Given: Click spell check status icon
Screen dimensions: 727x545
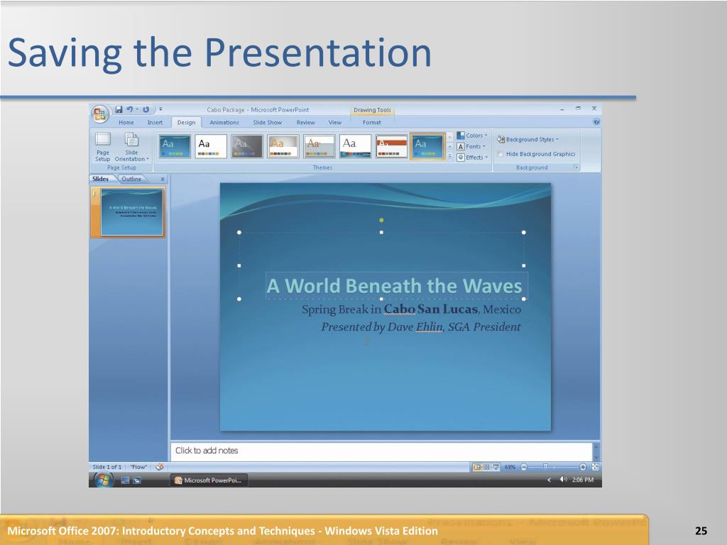Looking at the screenshot, I should click(160, 467).
